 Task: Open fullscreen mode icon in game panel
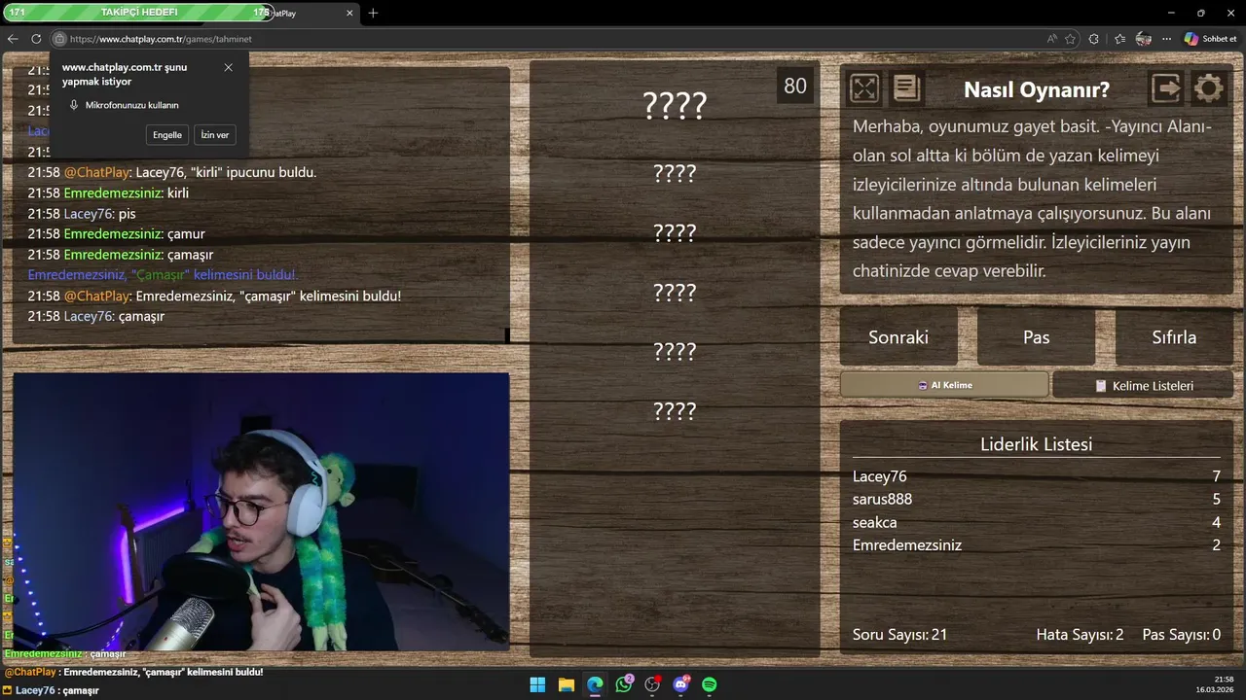click(x=864, y=88)
